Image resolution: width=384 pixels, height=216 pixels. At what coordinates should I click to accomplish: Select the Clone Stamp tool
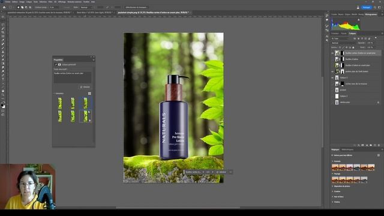tap(2, 52)
